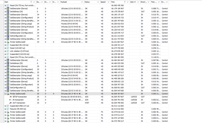
Task: Expand the Link violation (3.074 ms) row
Action: click(x=5, y=51)
